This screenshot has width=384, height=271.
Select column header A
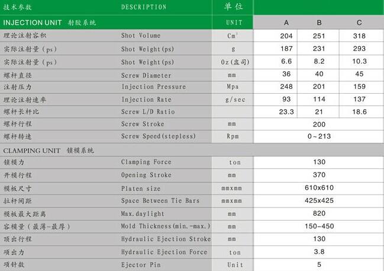tap(286, 23)
